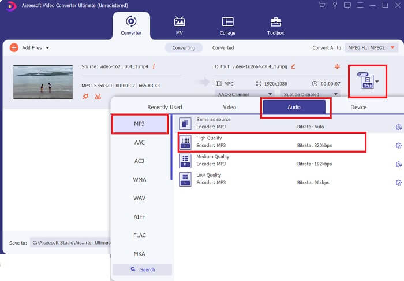The image size is (404, 281).
Task: Switch to the Converter tab
Action: pyautogui.click(x=131, y=25)
